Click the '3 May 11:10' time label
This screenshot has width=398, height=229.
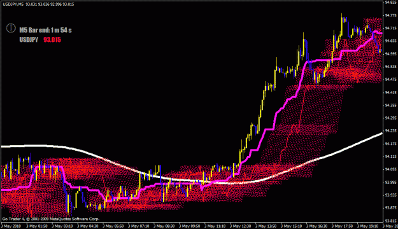pyautogui.click(x=215, y=226)
